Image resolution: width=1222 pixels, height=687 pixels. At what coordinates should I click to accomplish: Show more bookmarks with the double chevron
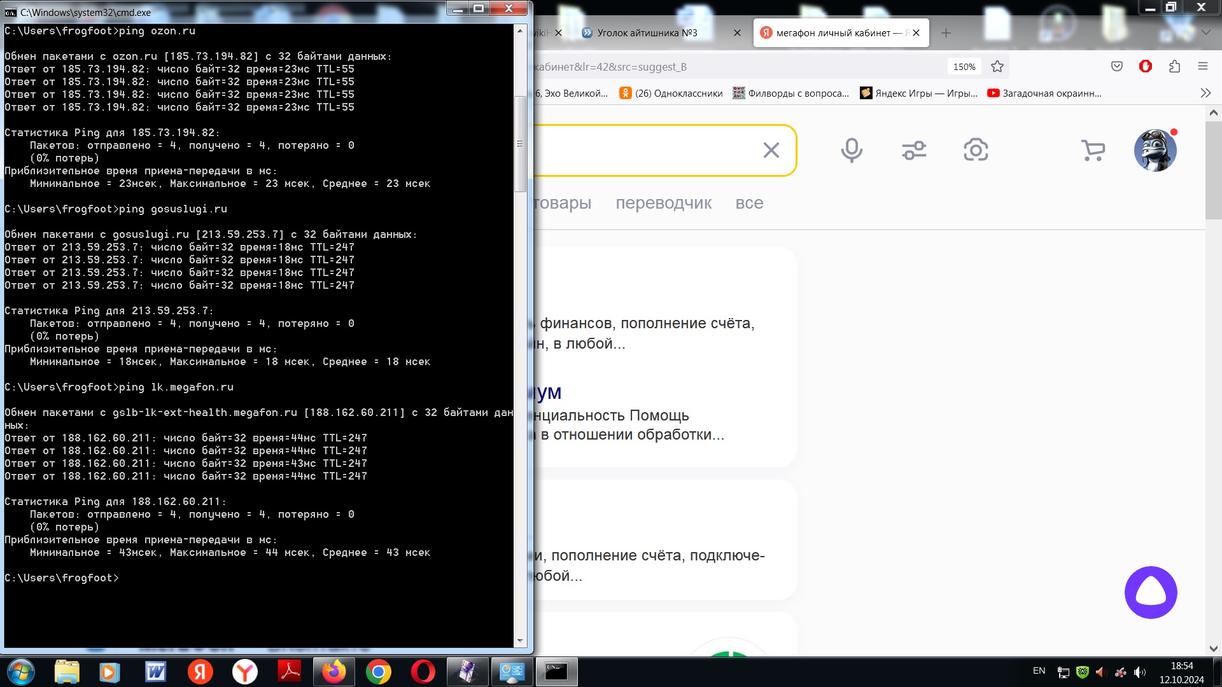click(1205, 93)
